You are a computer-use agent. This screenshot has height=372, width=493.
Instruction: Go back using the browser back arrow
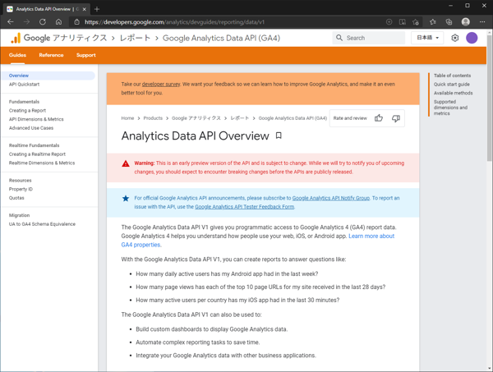tap(11, 21)
